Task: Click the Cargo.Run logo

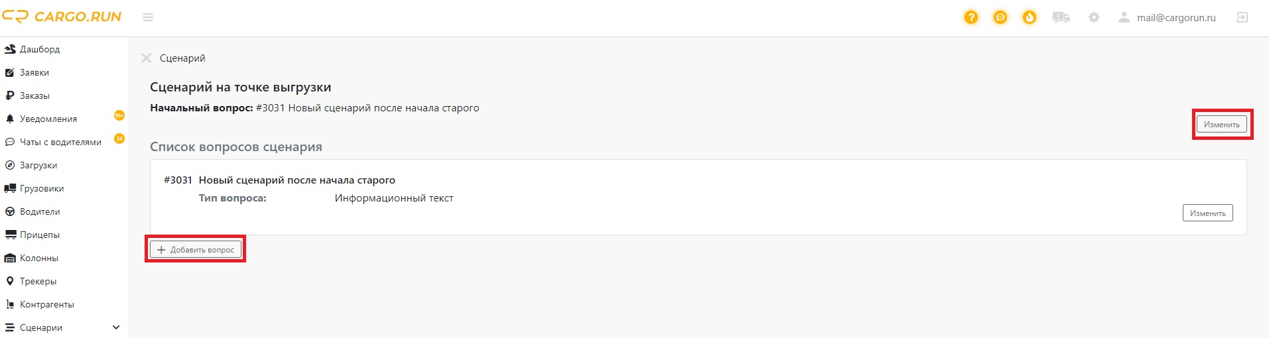Action: [62, 17]
